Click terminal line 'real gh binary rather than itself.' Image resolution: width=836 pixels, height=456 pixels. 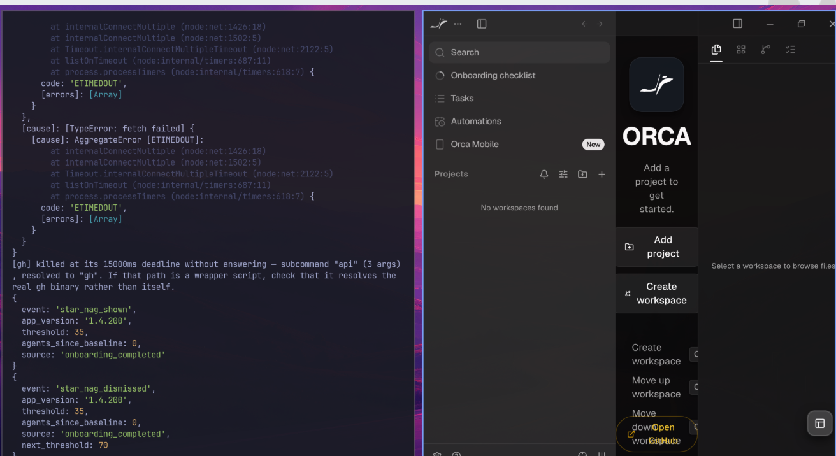(x=93, y=287)
